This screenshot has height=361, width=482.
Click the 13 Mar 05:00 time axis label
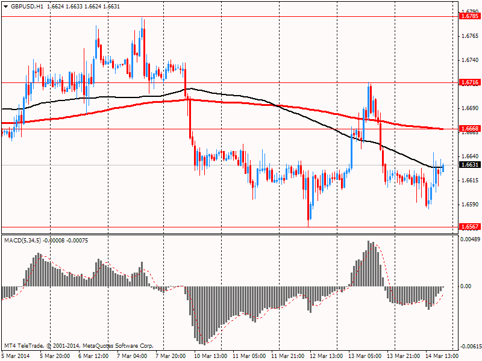(x=365, y=356)
